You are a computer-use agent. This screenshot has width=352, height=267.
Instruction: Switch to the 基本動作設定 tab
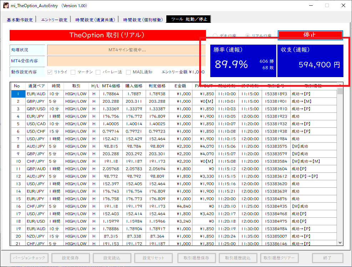click(19, 20)
